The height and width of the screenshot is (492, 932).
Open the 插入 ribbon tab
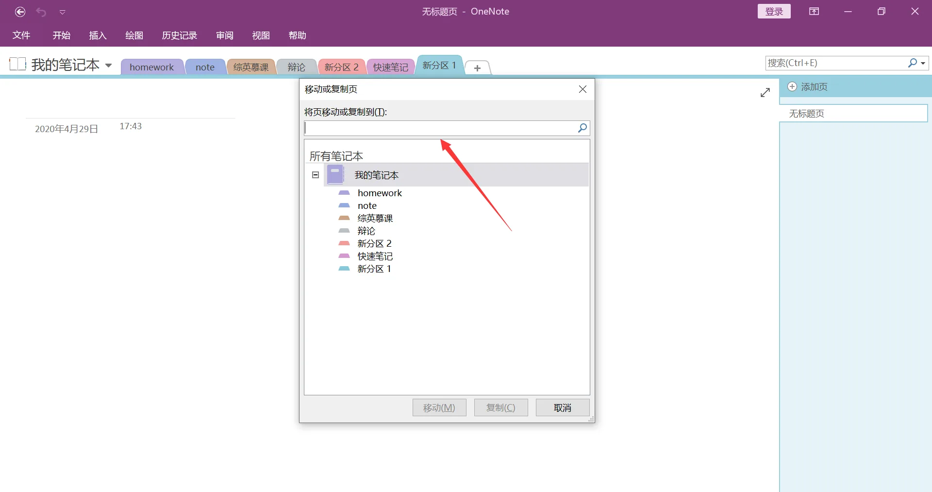tap(98, 35)
